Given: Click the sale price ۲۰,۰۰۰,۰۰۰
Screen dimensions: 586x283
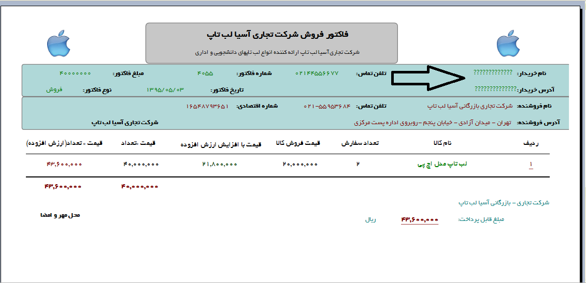Looking at the screenshot, I should coord(299,165).
